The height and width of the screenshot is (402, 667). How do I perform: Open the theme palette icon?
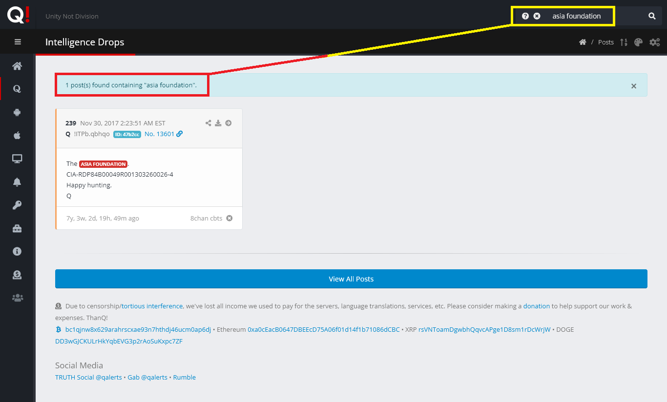(x=638, y=42)
